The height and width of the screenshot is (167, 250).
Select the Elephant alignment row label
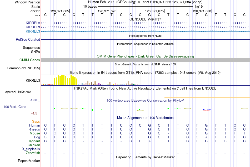(33, 141)
